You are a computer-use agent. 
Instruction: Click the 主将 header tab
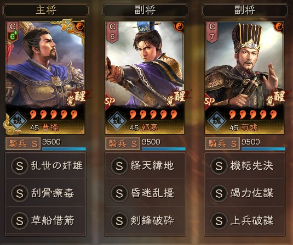[x=46, y=10]
